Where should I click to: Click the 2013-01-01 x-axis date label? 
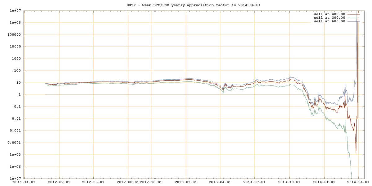(186, 182)
